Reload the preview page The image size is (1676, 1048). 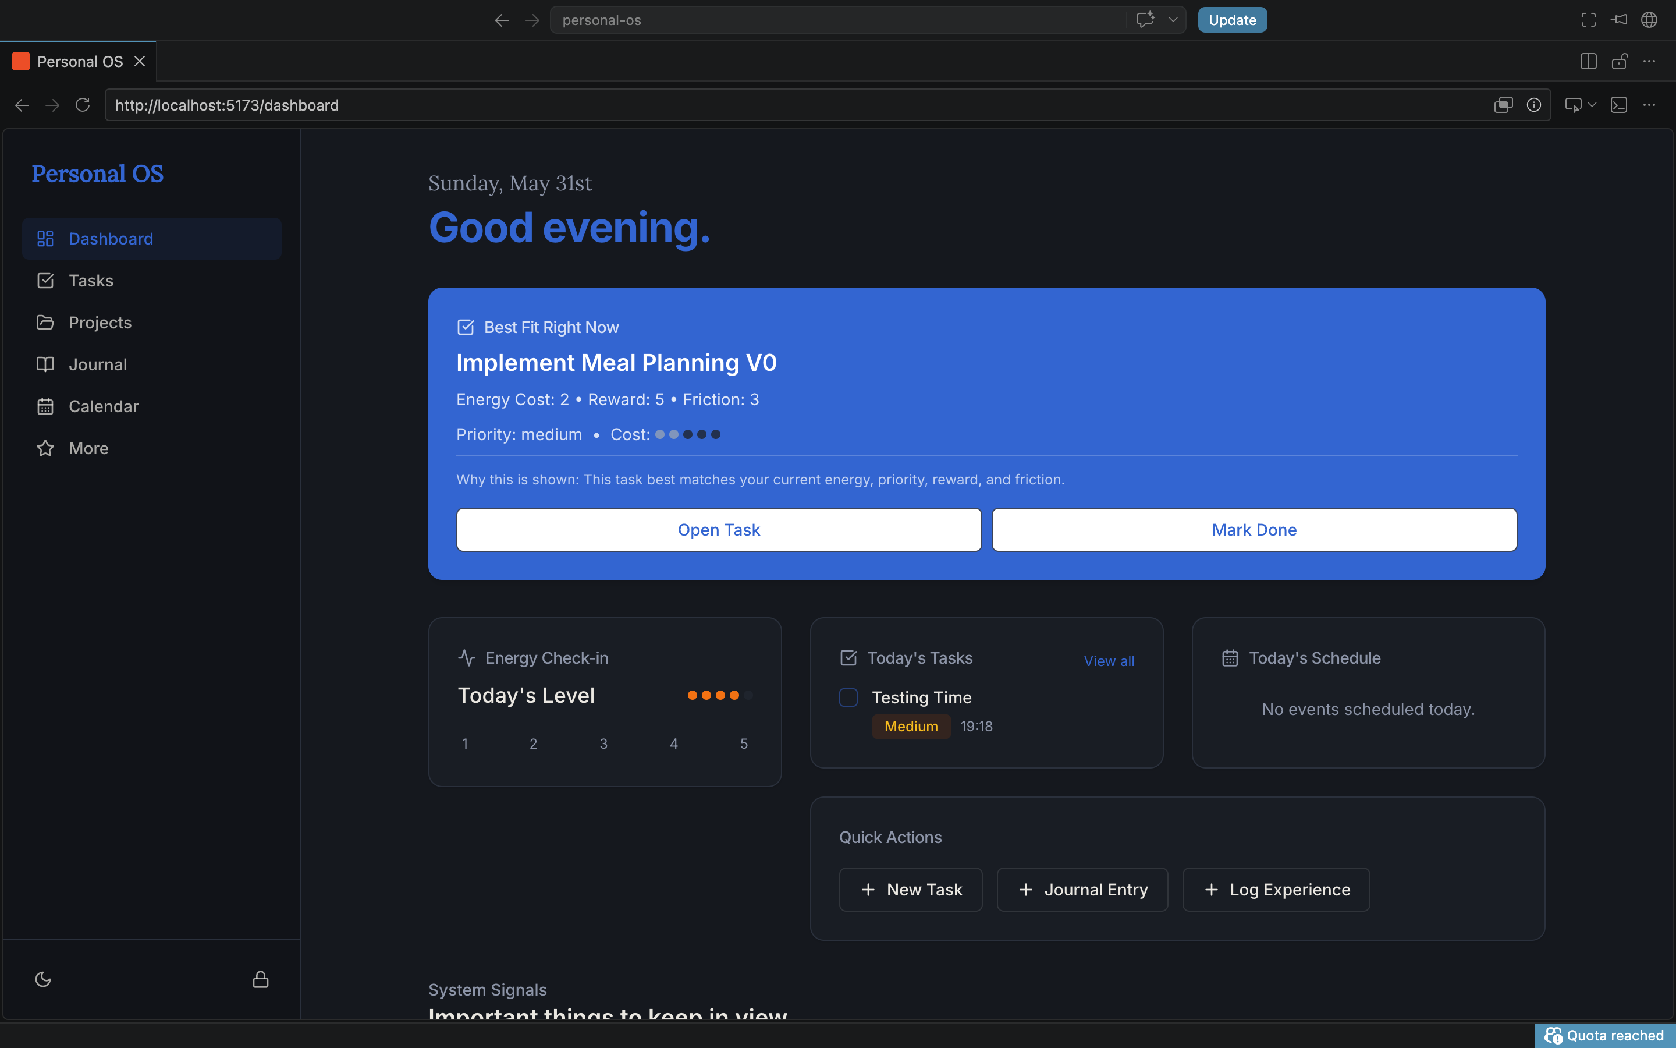[83, 105]
